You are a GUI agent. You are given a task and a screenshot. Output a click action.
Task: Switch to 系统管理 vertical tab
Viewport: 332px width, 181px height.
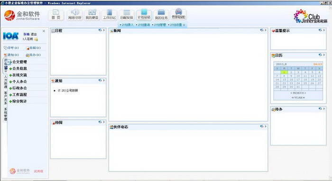[6, 114]
